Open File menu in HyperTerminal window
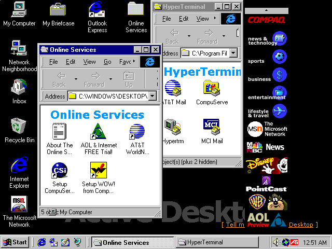Screen dimensions: 332x249 pos(167,19)
